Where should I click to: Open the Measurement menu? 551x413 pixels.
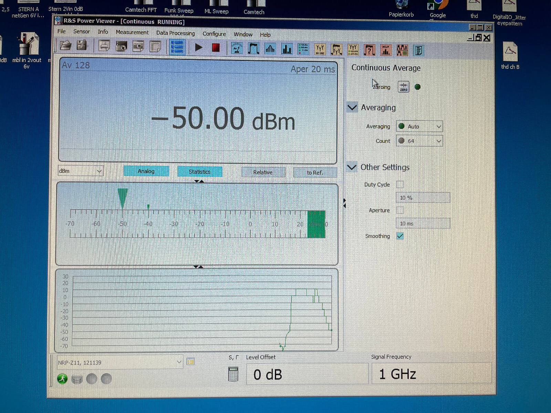click(132, 32)
